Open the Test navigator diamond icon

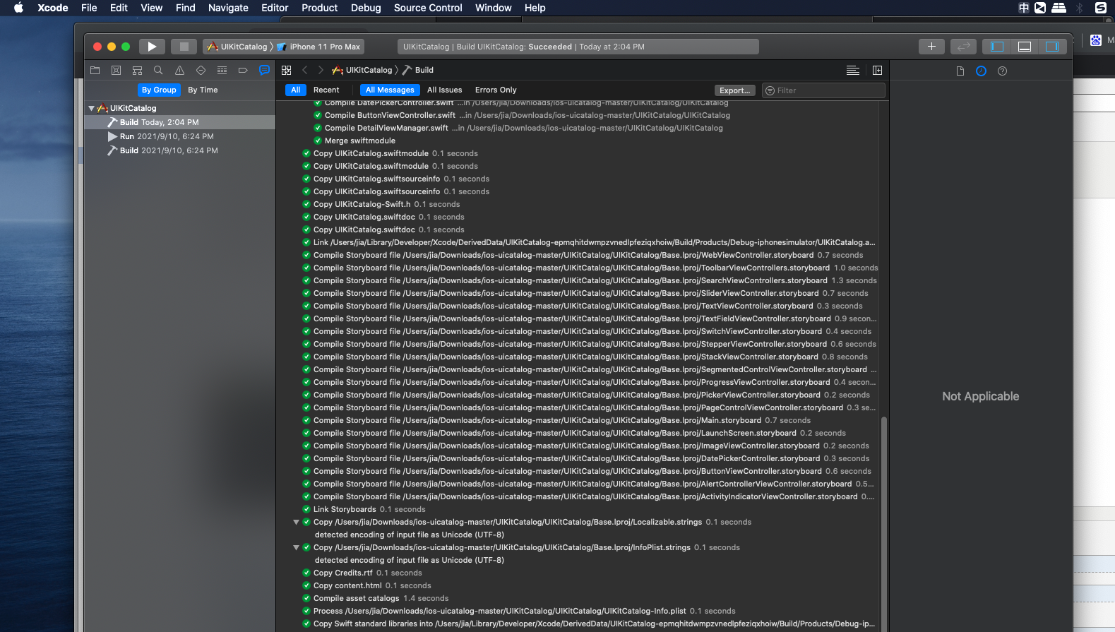point(201,71)
